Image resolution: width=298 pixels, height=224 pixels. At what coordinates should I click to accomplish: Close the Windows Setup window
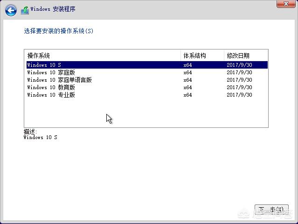286,4
